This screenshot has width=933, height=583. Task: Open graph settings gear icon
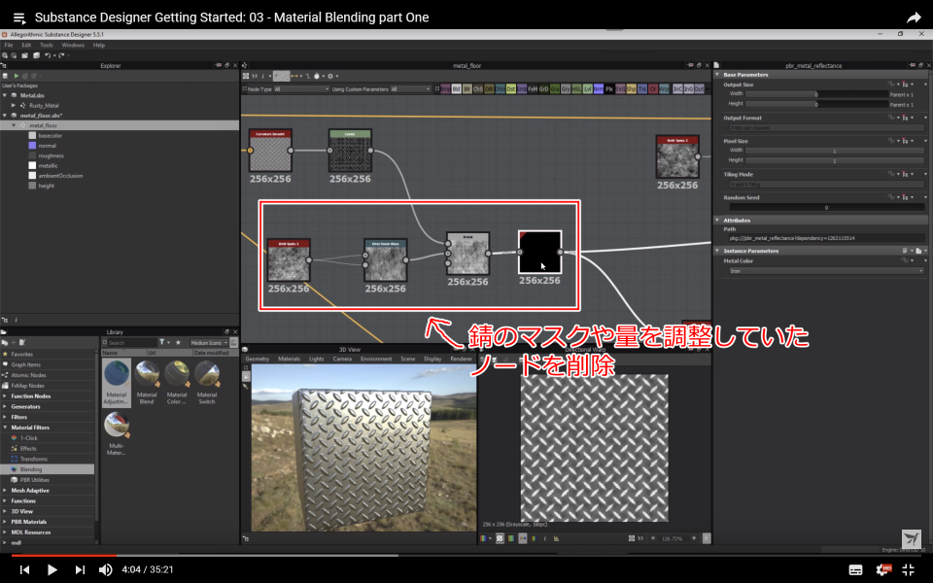click(330, 76)
